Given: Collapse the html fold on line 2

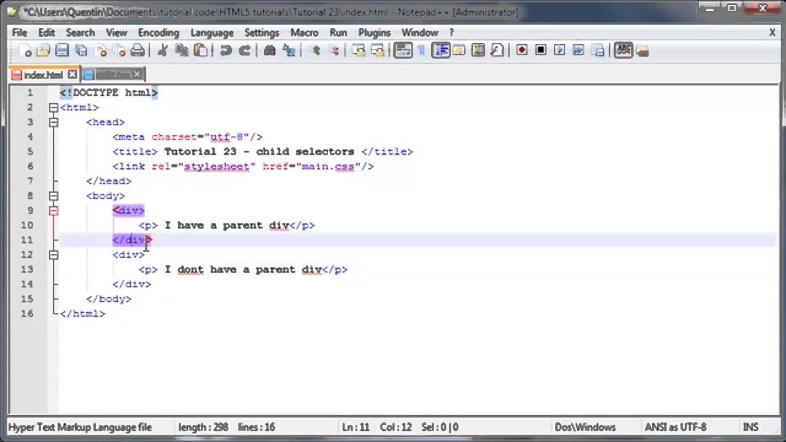Looking at the screenshot, I should click(x=53, y=107).
